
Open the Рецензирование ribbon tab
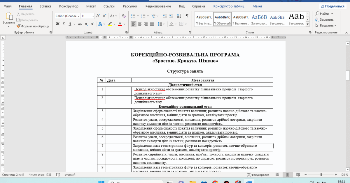(x=159, y=6)
